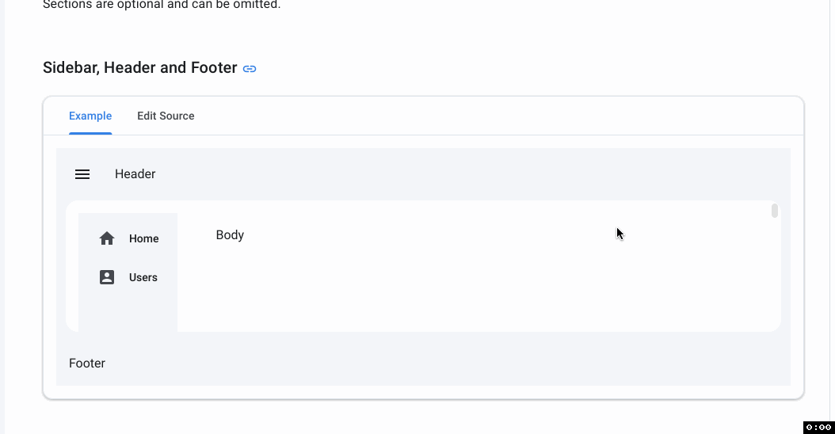835x434 pixels.
Task: Toggle the sidebar with the hamburger menu icon
Action: click(x=82, y=174)
